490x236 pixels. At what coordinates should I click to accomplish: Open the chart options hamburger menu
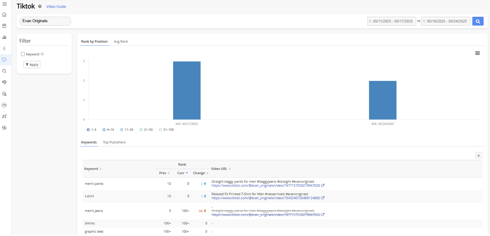(x=477, y=53)
